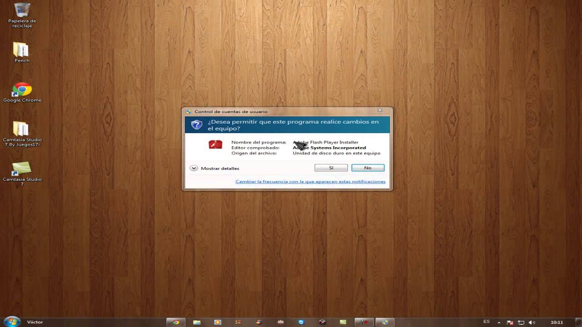Open the Camtasia Studio 7 shortcut

(22, 173)
